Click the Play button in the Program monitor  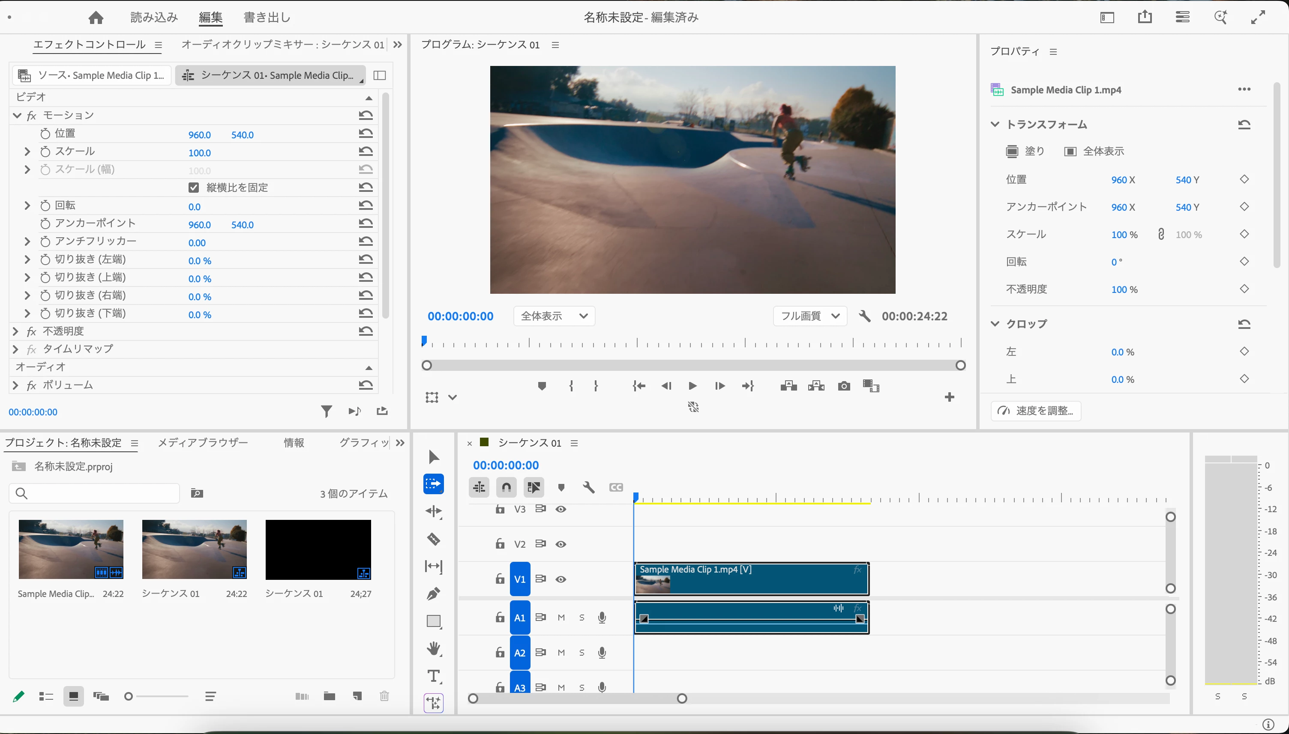click(692, 386)
